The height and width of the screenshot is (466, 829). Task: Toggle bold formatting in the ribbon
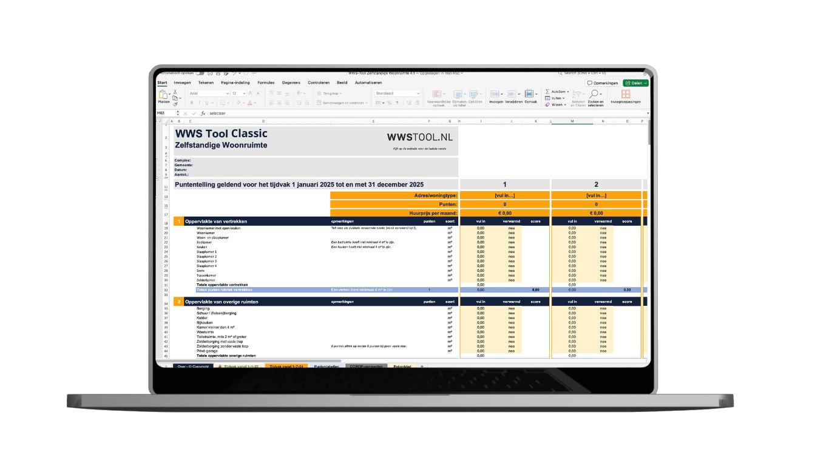tap(191, 103)
